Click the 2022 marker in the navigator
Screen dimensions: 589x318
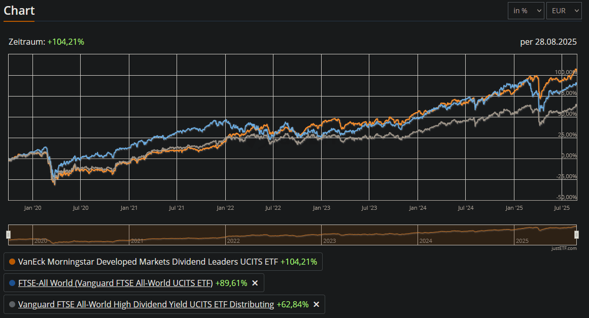point(233,241)
